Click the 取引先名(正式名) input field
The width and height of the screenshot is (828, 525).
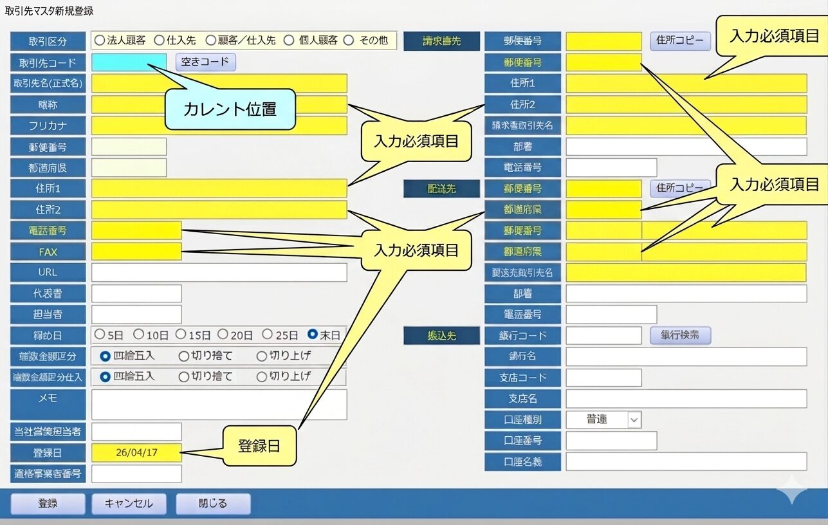219,84
